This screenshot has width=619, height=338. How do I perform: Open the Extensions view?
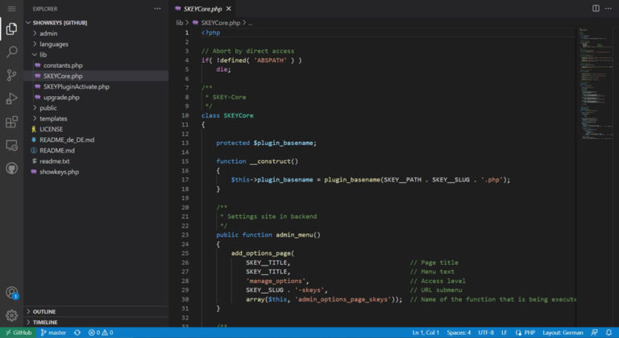click(11, 122)
